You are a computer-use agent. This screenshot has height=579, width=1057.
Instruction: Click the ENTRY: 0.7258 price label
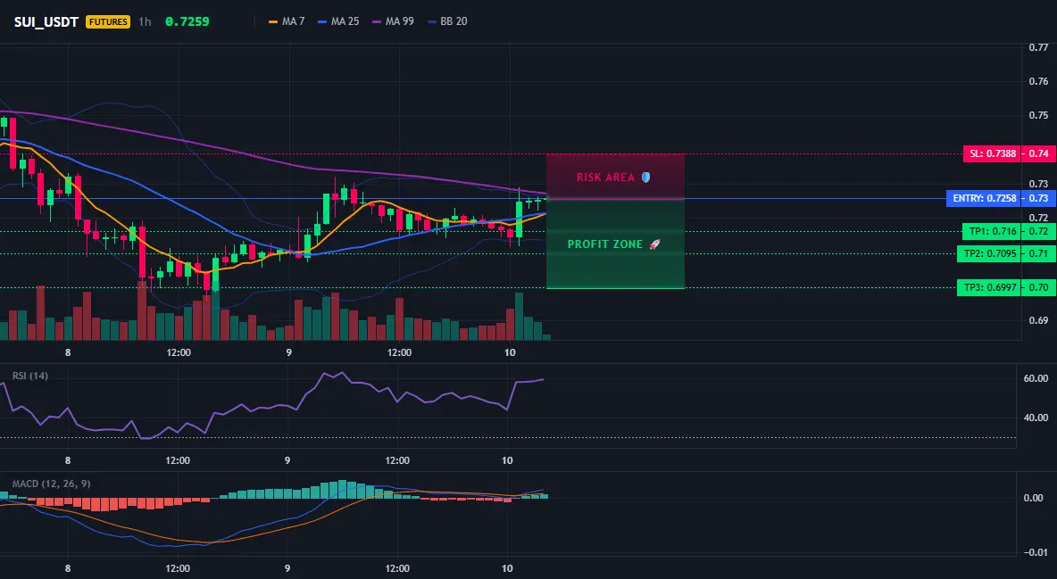click(984, 199)
